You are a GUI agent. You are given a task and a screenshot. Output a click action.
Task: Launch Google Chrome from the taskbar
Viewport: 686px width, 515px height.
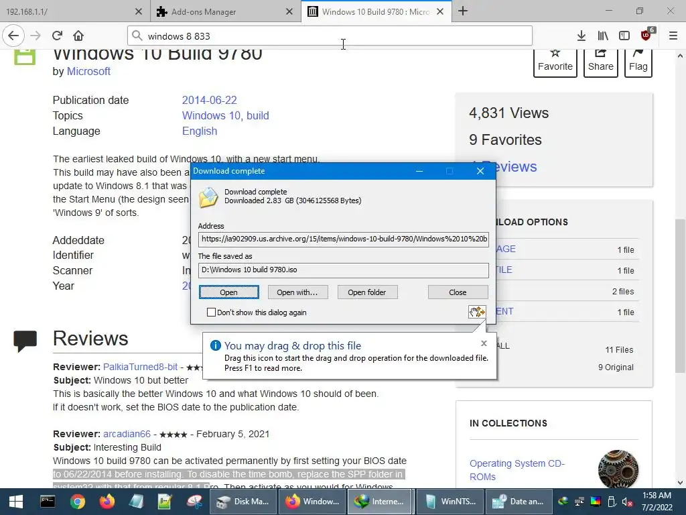78,502
